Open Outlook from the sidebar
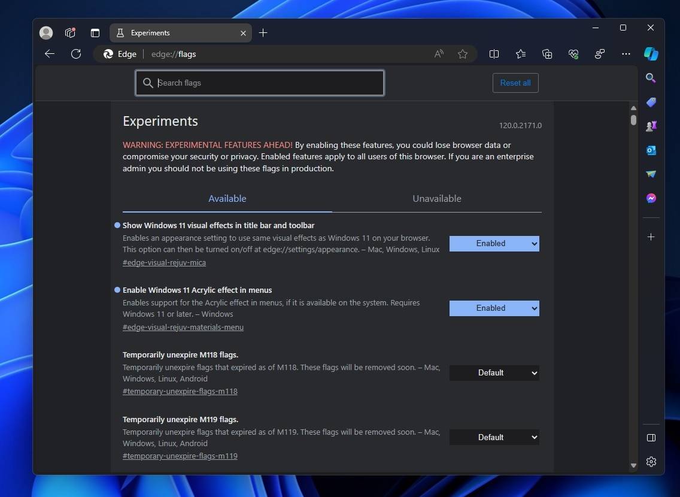The image size is (680, 497). tap(651, 150)
